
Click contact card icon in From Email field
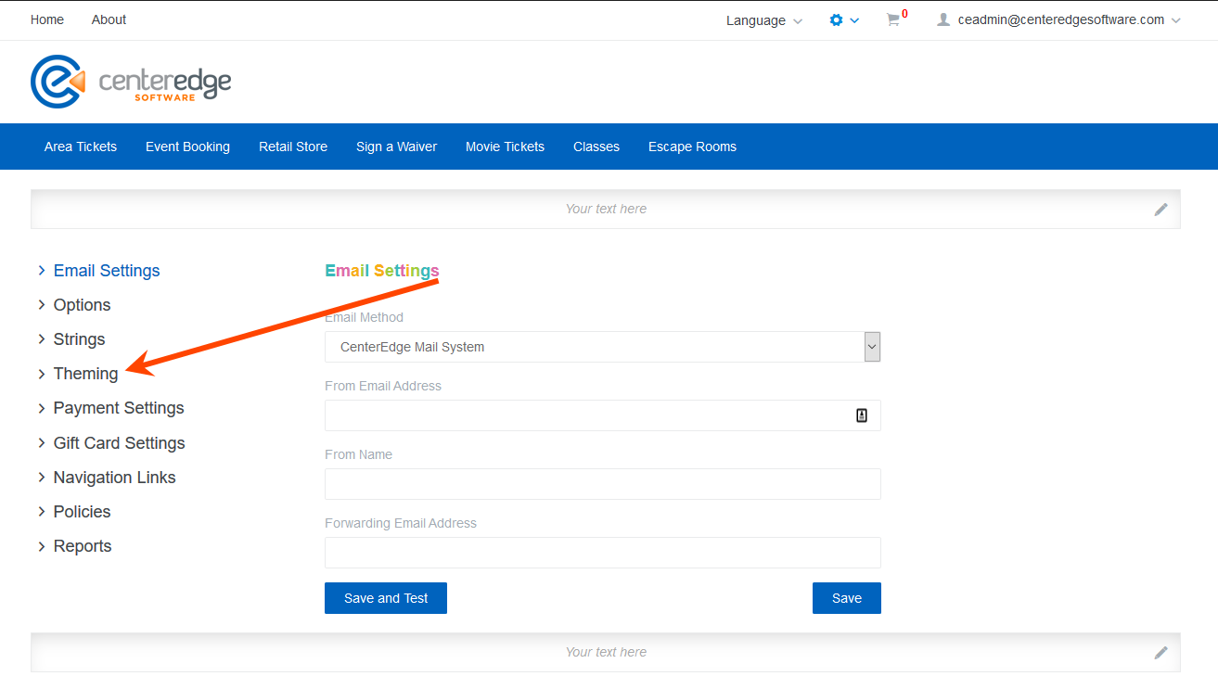coord(861,415)
